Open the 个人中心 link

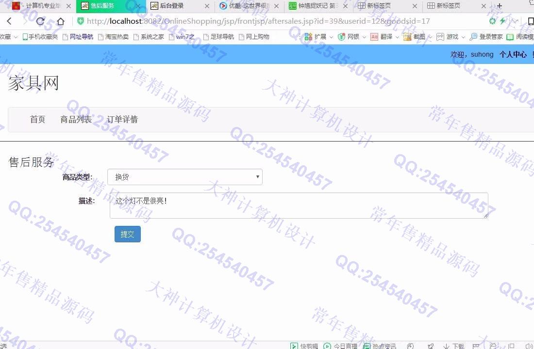click(513, 54)
